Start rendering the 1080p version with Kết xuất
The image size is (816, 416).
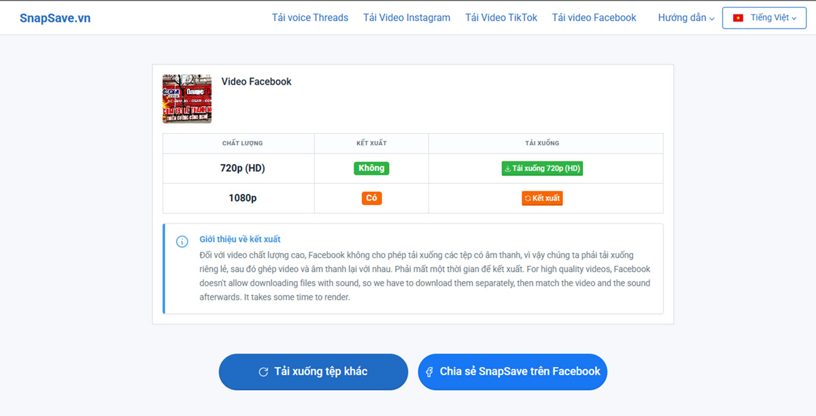click(542, 197)
